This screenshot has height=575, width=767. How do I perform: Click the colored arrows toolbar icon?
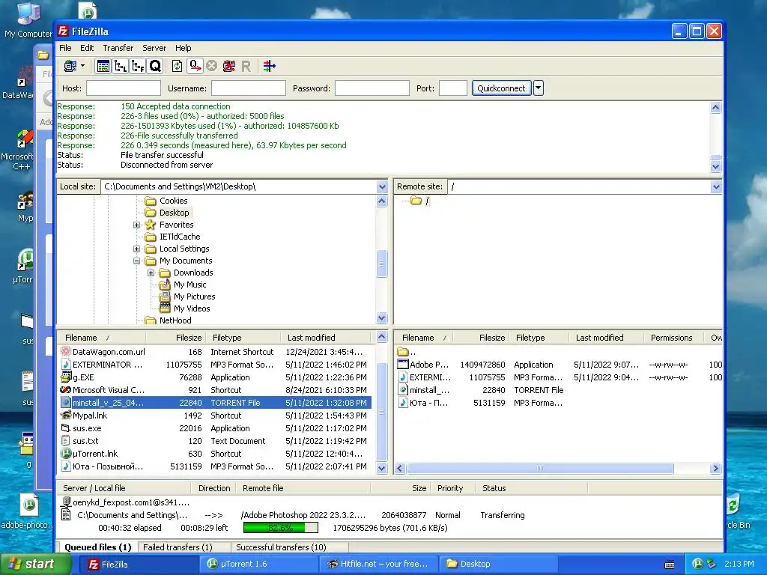tap(270, 66)
